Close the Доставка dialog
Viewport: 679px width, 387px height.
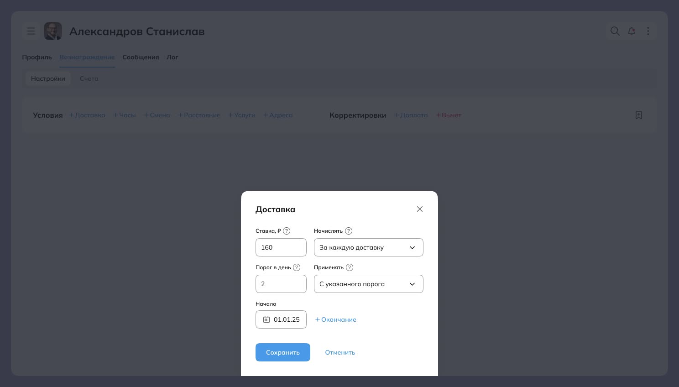pyautogui.click(x=420, y=209)
